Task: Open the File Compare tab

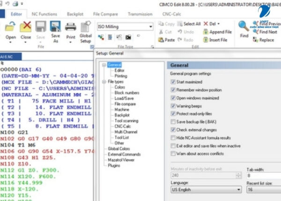Action: (x=105, y=14)
